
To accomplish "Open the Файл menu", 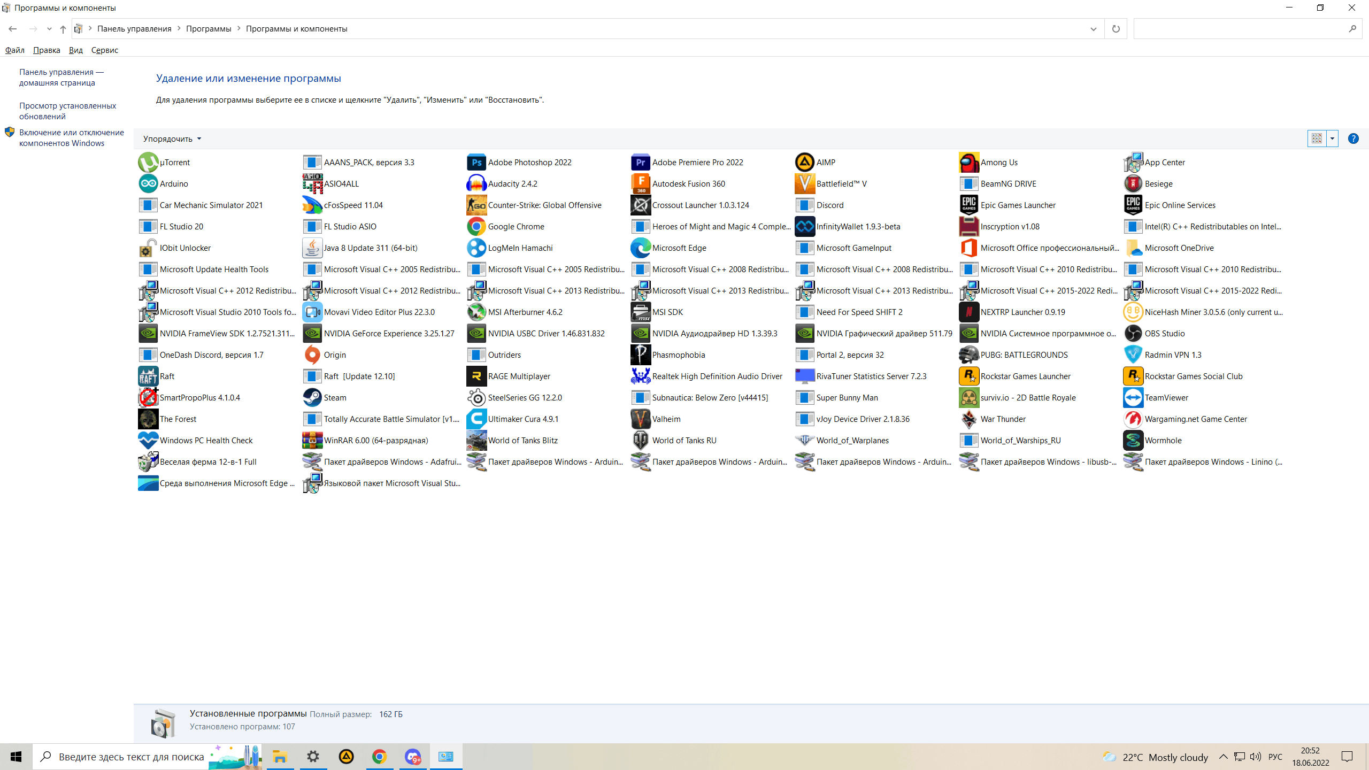I will pyautogui.click(x=15, y=50).
